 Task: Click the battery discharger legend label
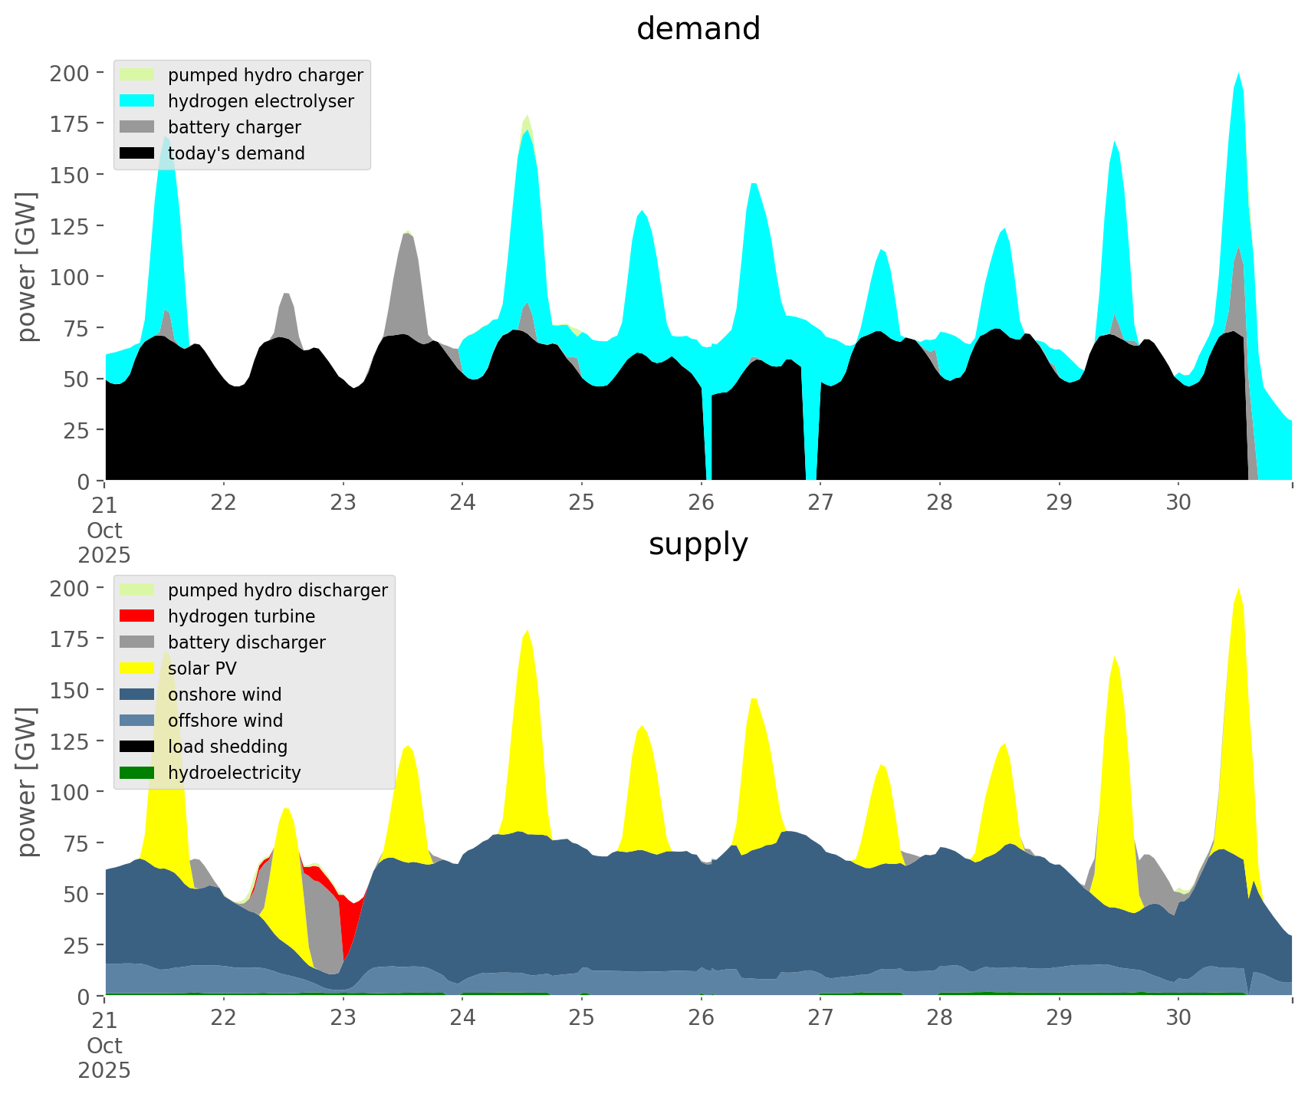246,642
